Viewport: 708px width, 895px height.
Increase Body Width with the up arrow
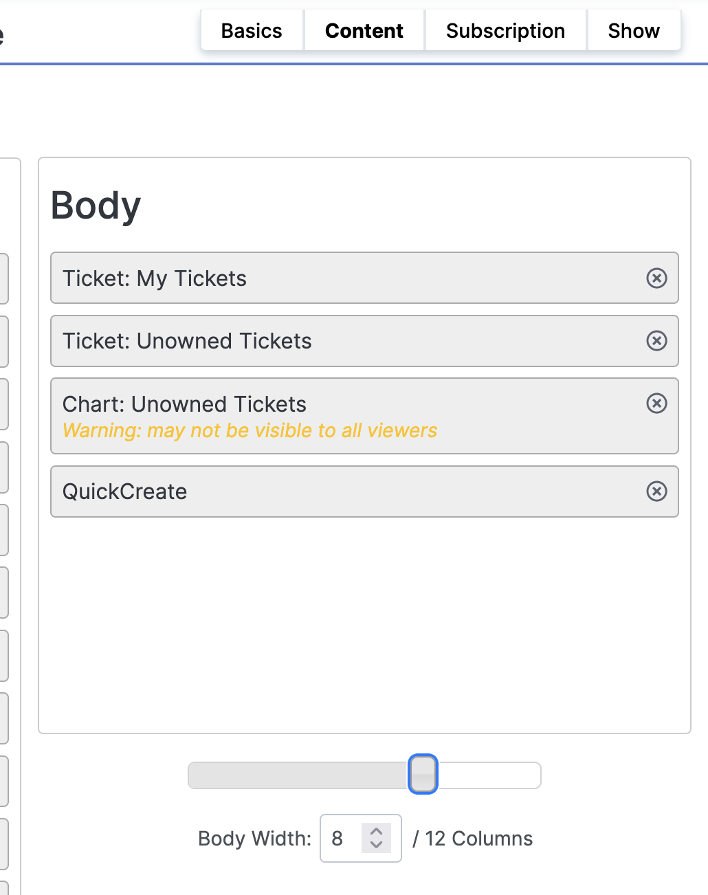click(x=376, y=832)
